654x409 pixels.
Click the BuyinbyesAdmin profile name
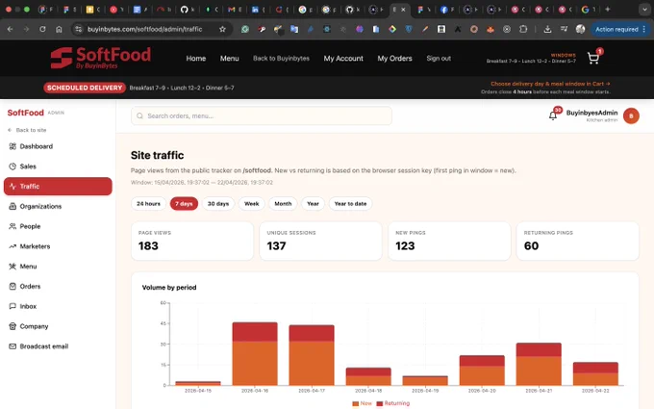pos(591,113)
